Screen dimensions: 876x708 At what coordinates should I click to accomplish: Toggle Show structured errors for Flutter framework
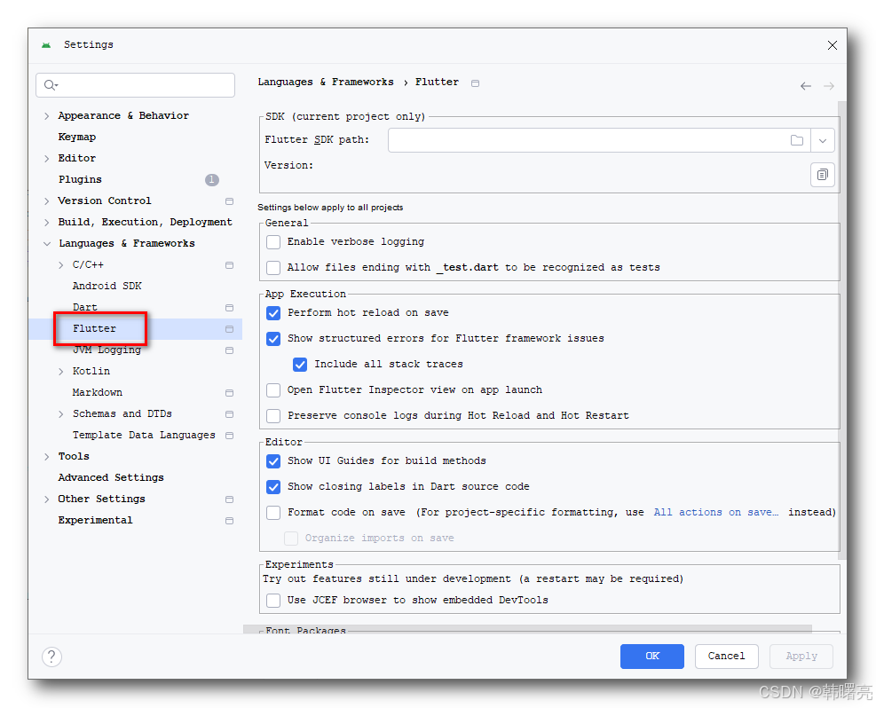[x=273, y=339]
